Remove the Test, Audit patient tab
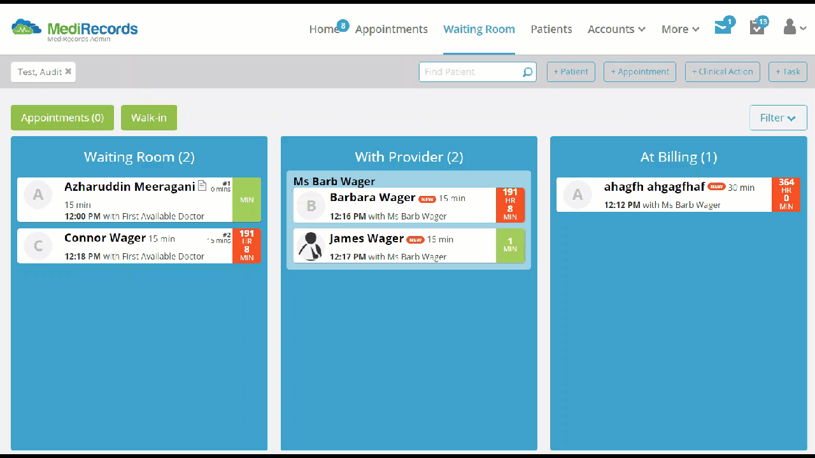 pos(68,71)
